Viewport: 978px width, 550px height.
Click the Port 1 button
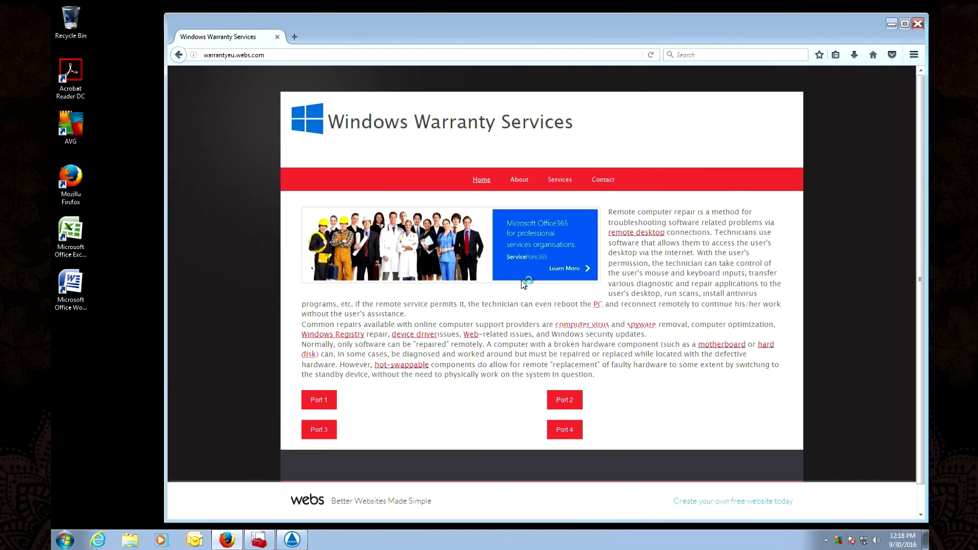pos(319,400)
